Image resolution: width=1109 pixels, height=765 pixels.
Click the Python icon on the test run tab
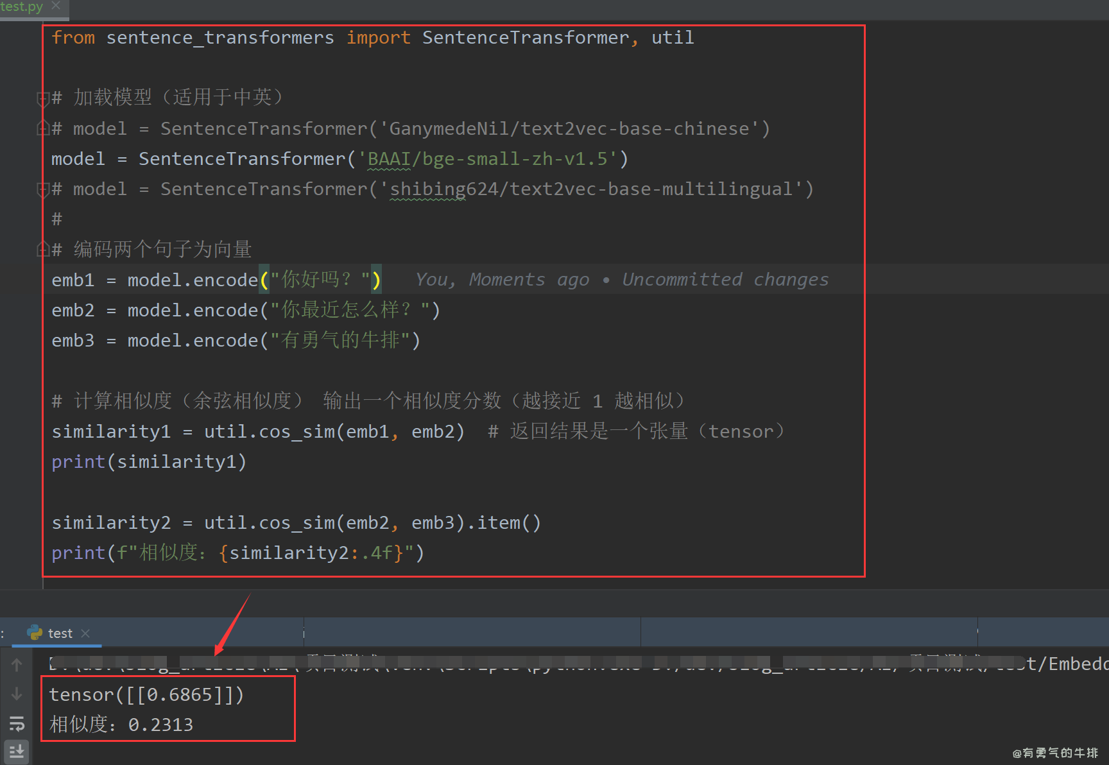pos(35,633)
